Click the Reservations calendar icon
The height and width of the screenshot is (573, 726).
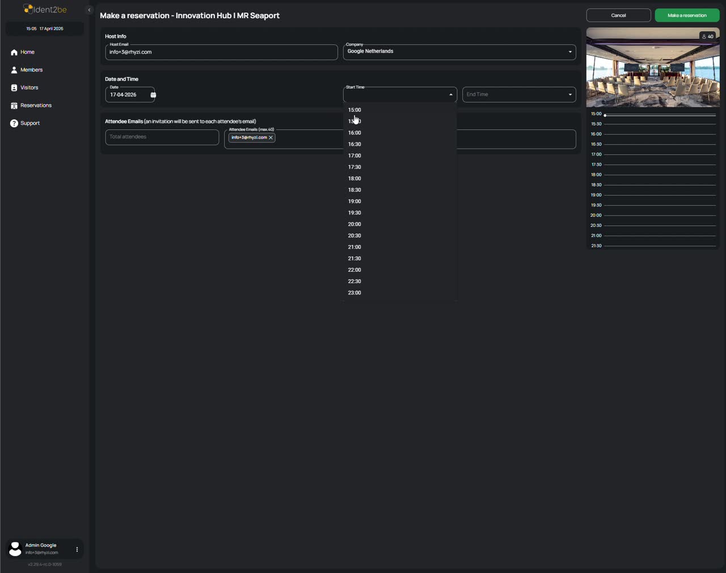(x=14, y=106)
